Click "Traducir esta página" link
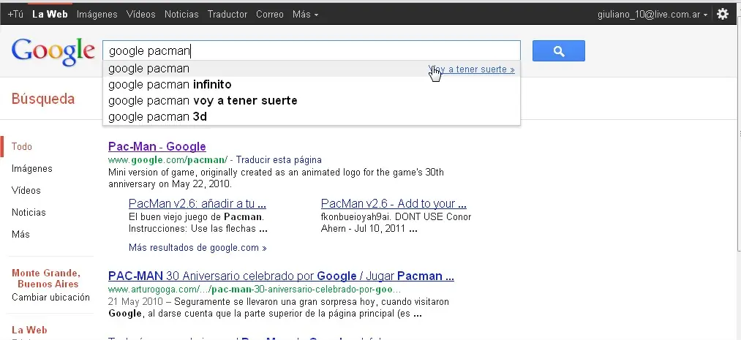 279,159
